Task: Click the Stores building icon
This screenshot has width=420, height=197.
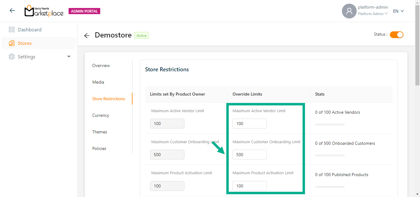Action: [x=12, y=43]
